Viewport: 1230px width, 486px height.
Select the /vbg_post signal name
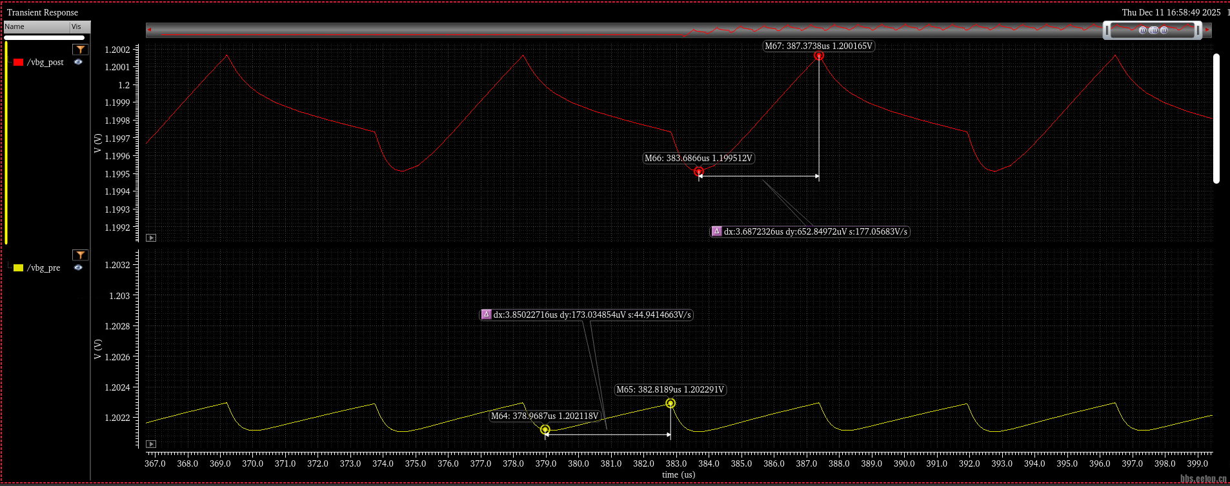coord(45,63)
